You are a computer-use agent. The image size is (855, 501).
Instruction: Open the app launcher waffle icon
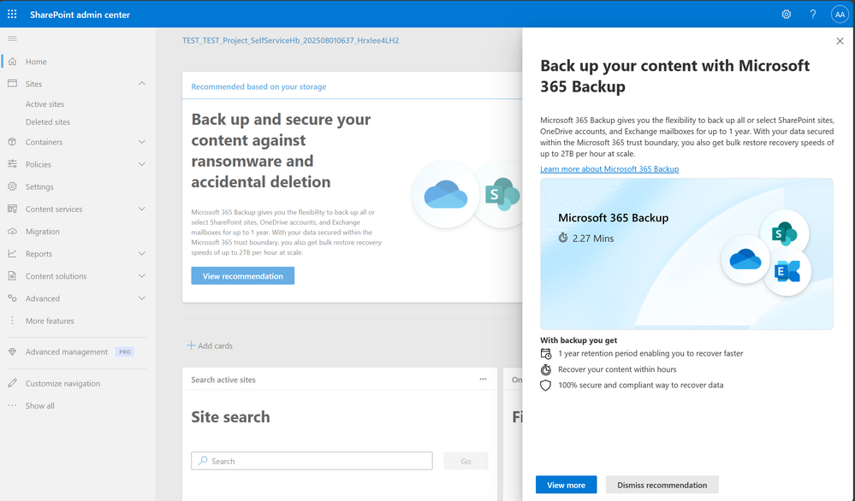[x=12, y=15]
